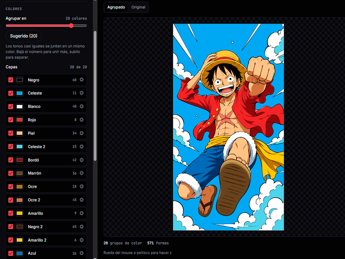
Task: Click the circular target icon in the Negro row
Action: [82, 80]
